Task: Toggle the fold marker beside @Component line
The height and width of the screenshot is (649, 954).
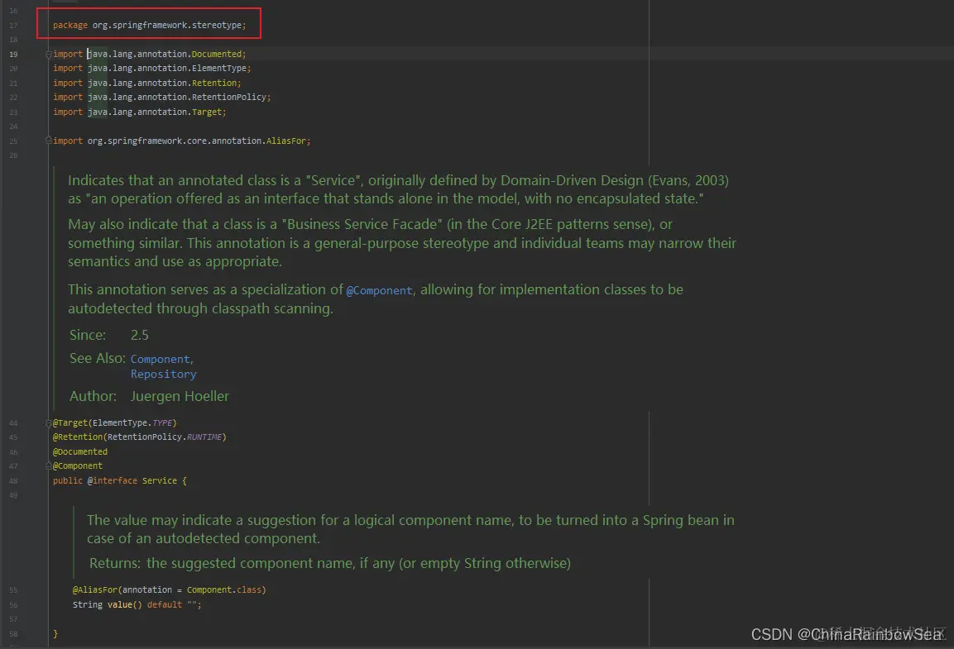Action: pos(49,466)
